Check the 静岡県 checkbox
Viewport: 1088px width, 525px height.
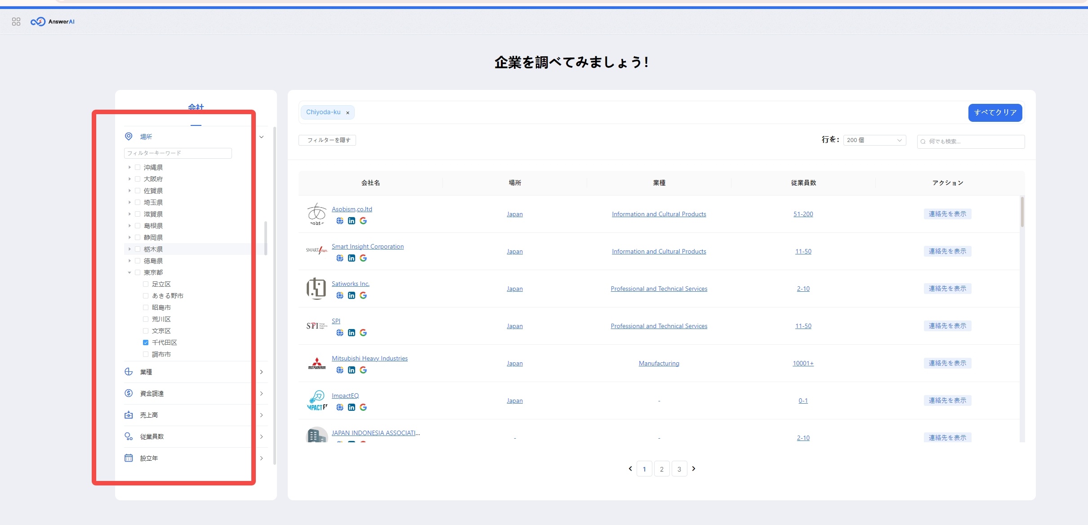coord(138,237)
